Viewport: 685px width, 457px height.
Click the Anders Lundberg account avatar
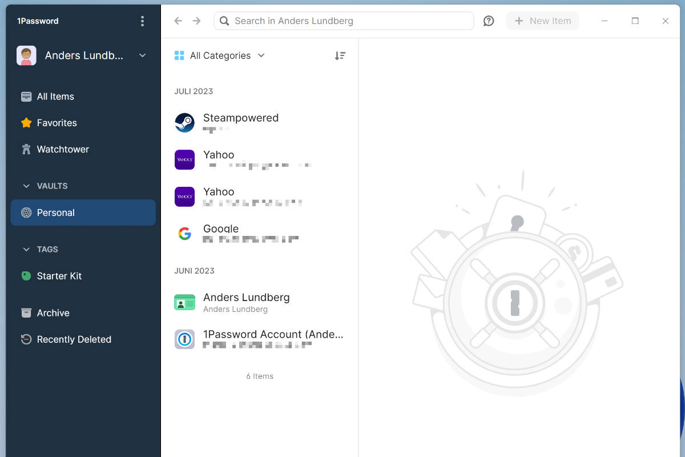pos(26,55)
